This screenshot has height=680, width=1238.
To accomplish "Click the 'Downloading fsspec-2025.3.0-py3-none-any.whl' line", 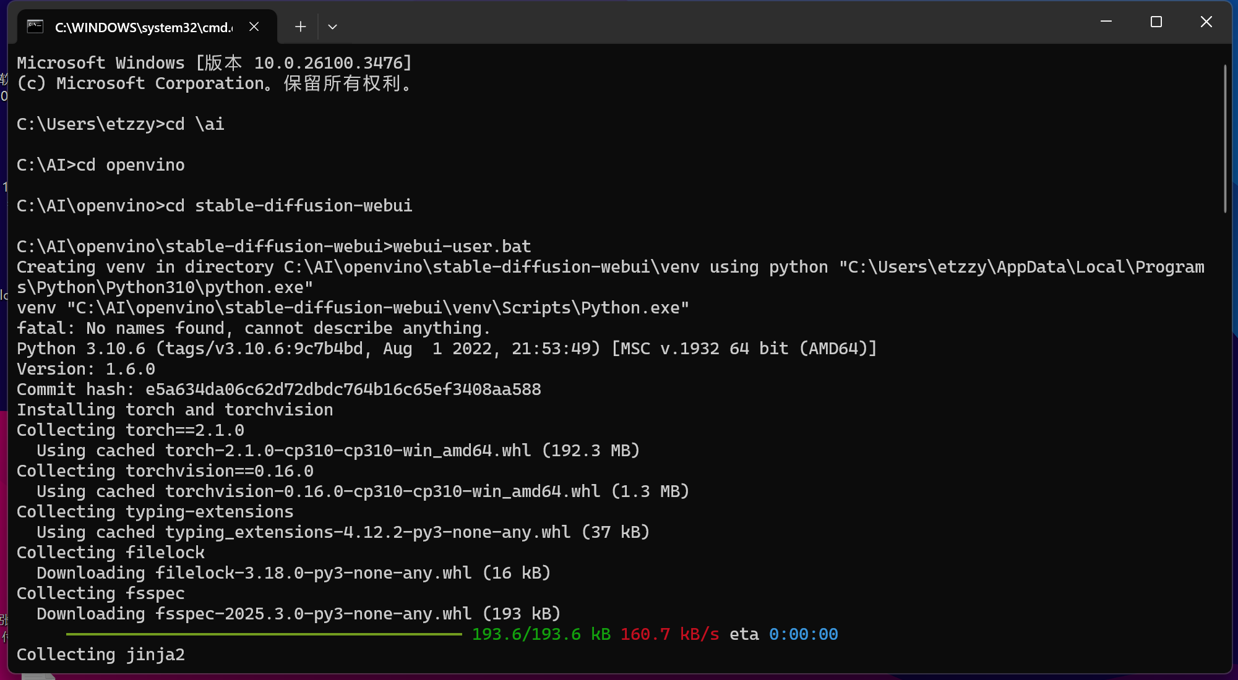I will (299, 614).
